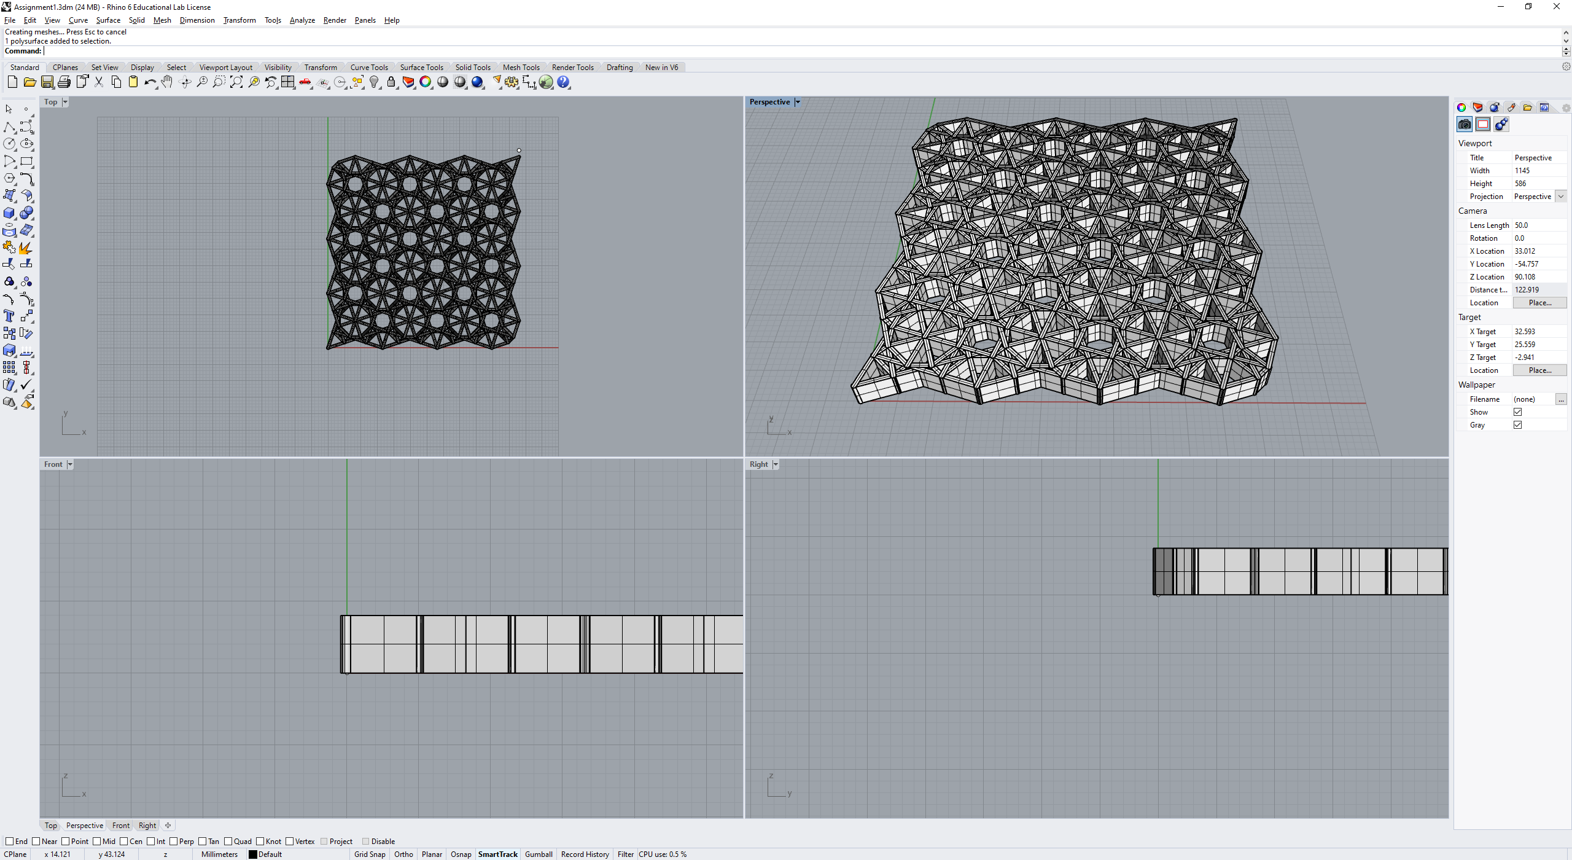Click the four-viewport layout icon

(x=288, y=82)
